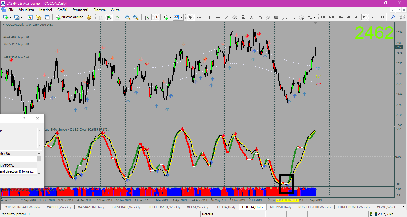Select the arrow cursor tool
Image resolution: width=407 pixels, height=217 pixels.
coord(190,17)
